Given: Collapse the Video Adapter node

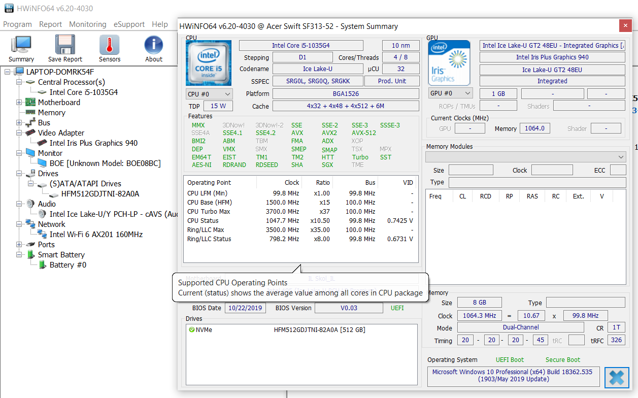Looking at the screenshot, I should click(20, 132).
